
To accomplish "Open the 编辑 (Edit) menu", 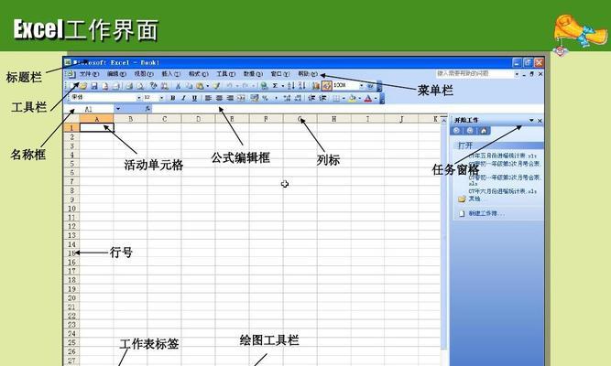I will coord(116,73).
